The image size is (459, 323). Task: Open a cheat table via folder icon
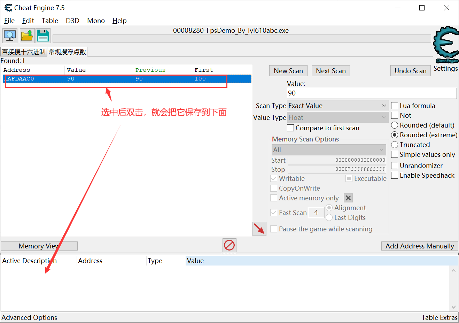click(27, 36)
